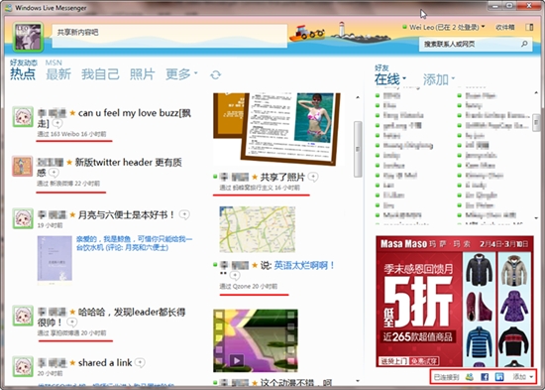
Task: Comment on 共享了照片 post
Action: pyautogui.click(x=313, y=178)
